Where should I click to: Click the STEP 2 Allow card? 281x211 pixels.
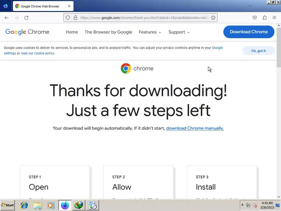(x=138, y=182)
